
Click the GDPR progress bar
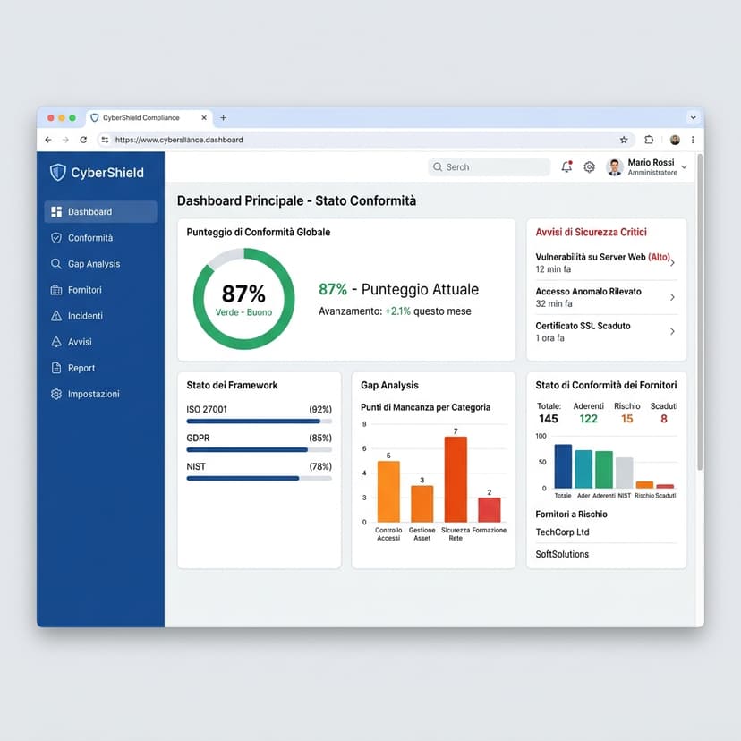259,450
